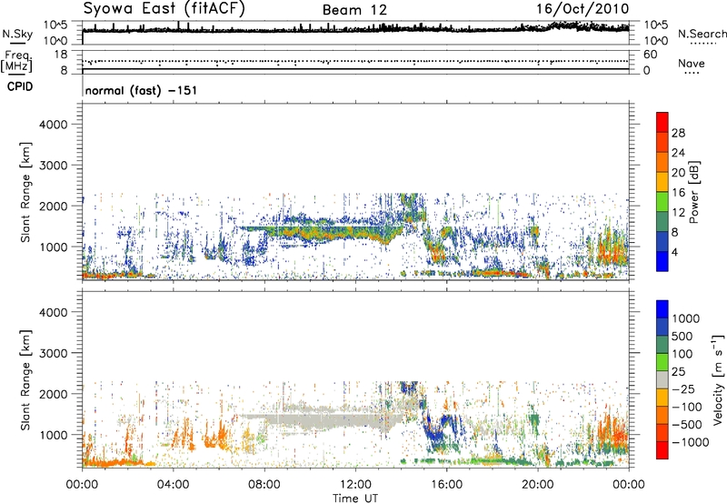Click the 'CPID' label

click(20, 86)
